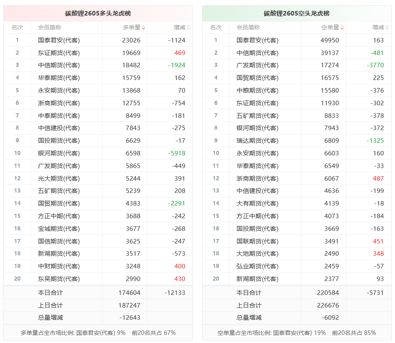This screenshot has height=343, width=395.
Task: Select title 碳酸锂2605空头龙虎榜
Action: pyautogui.click(x=297, y=13)
